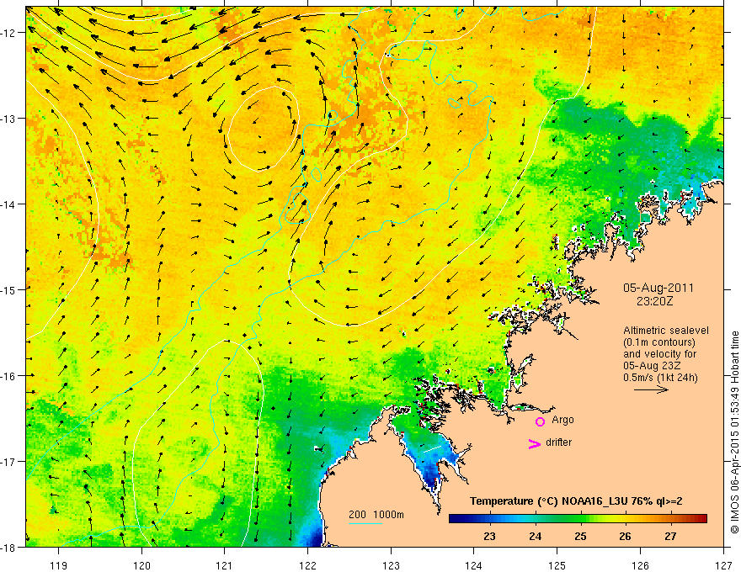Viewport: 741px width, 572px height.
Task: Click the longitude 119 axis label
Action: click(x=59, y=565)
